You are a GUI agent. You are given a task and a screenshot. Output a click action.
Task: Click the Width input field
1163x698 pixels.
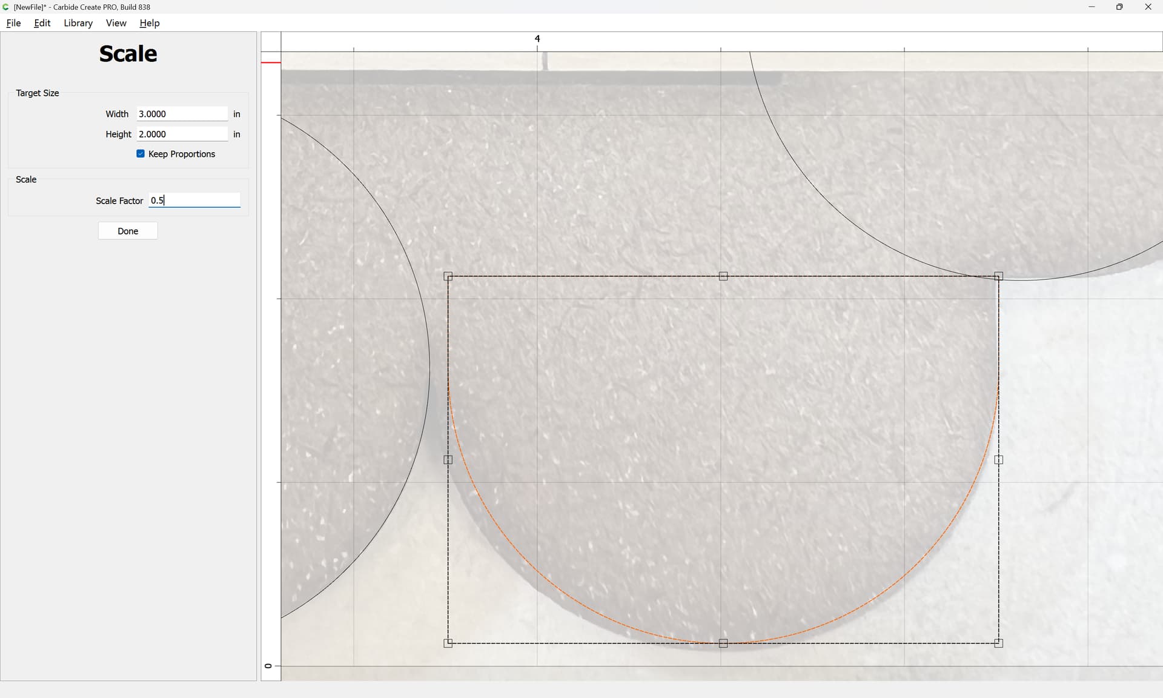(x=182, y=114)
